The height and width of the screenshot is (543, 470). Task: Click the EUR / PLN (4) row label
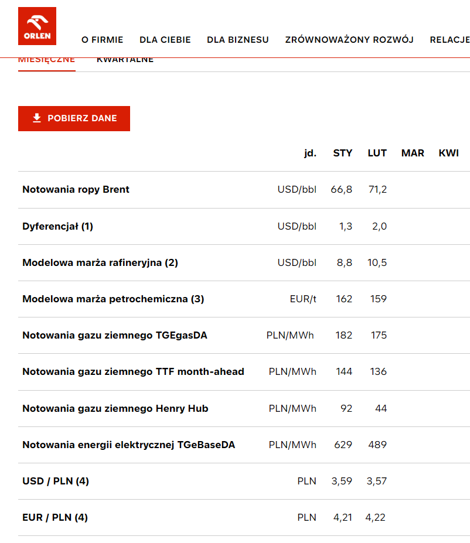coord(55,517)
